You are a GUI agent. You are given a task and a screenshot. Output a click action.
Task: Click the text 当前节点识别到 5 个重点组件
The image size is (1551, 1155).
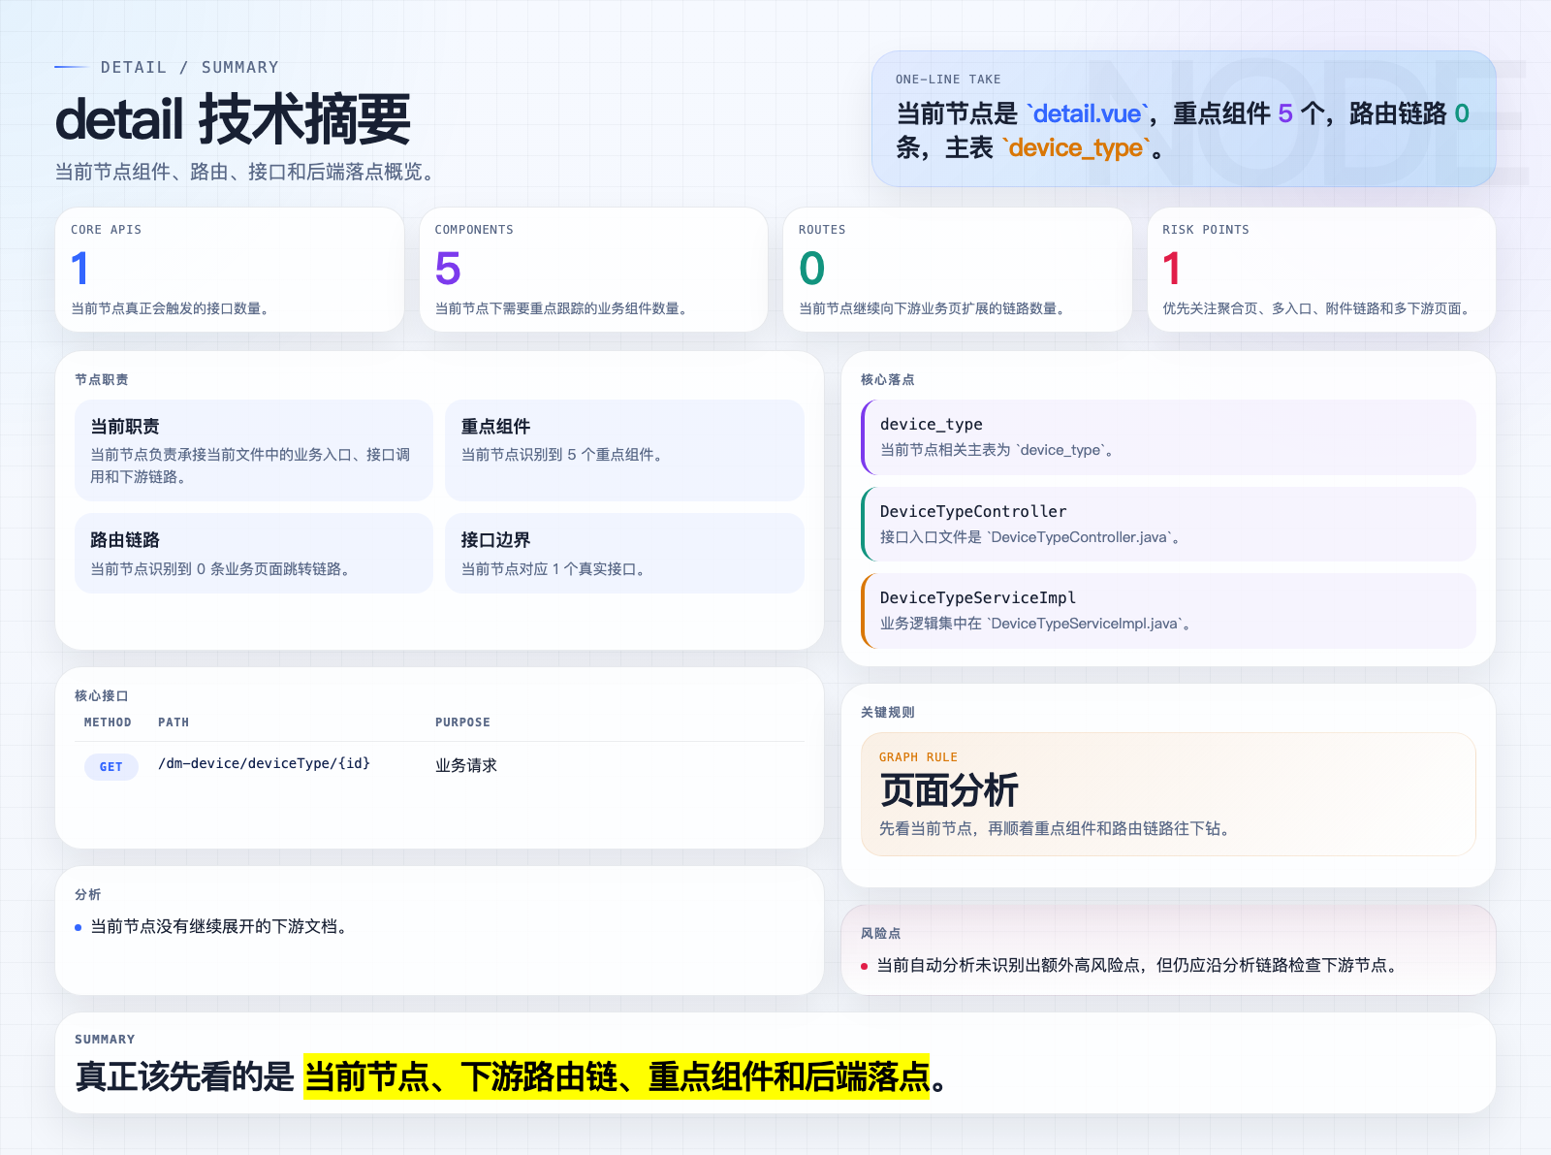[x=563, y=455]
